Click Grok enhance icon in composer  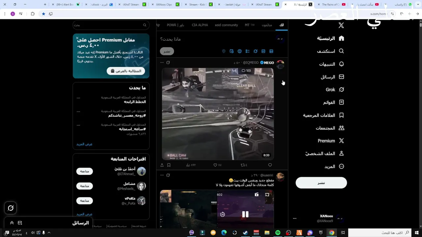click(x=256, y=51)
